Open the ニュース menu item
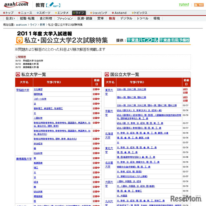 pos(25,13)
